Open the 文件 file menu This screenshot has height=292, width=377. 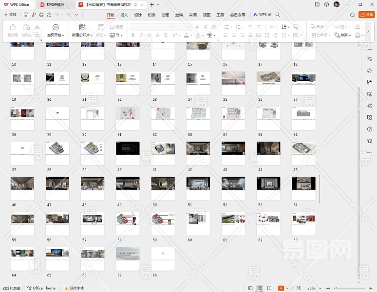tap(10, 15)
